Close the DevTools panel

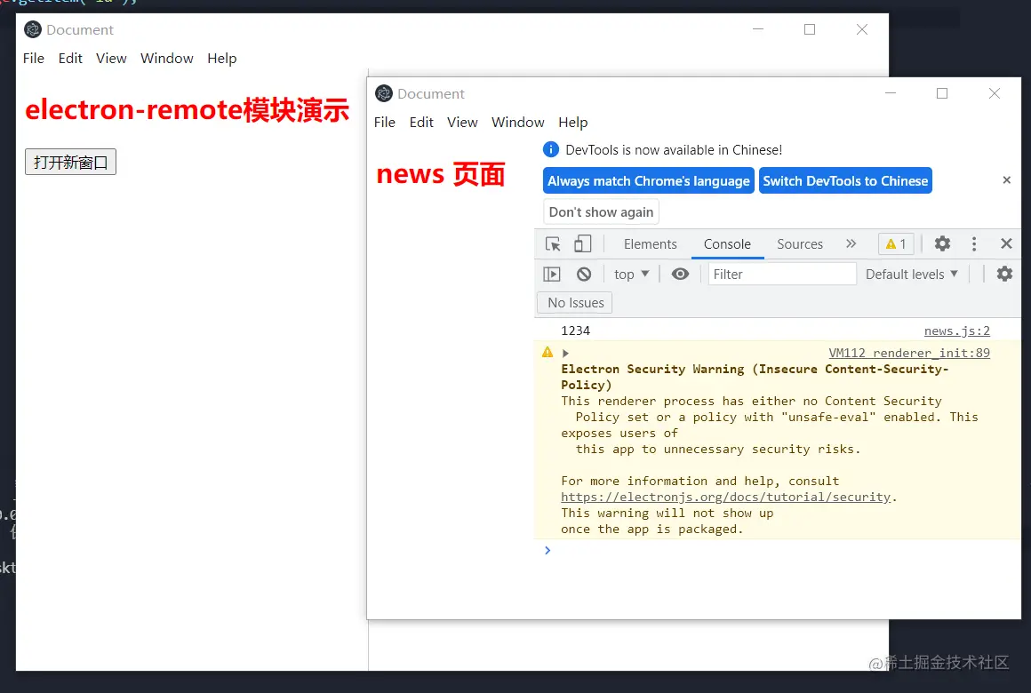1006,244
